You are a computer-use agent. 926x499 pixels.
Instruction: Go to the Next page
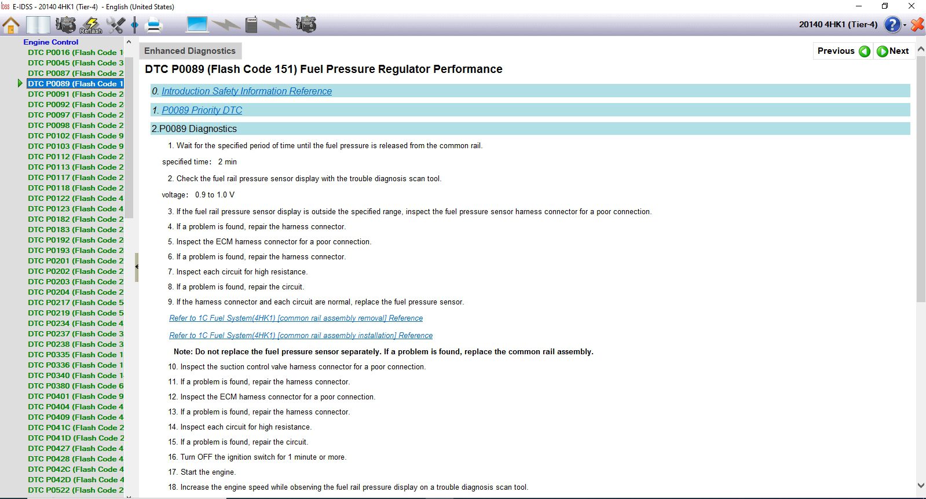(899, 51)
